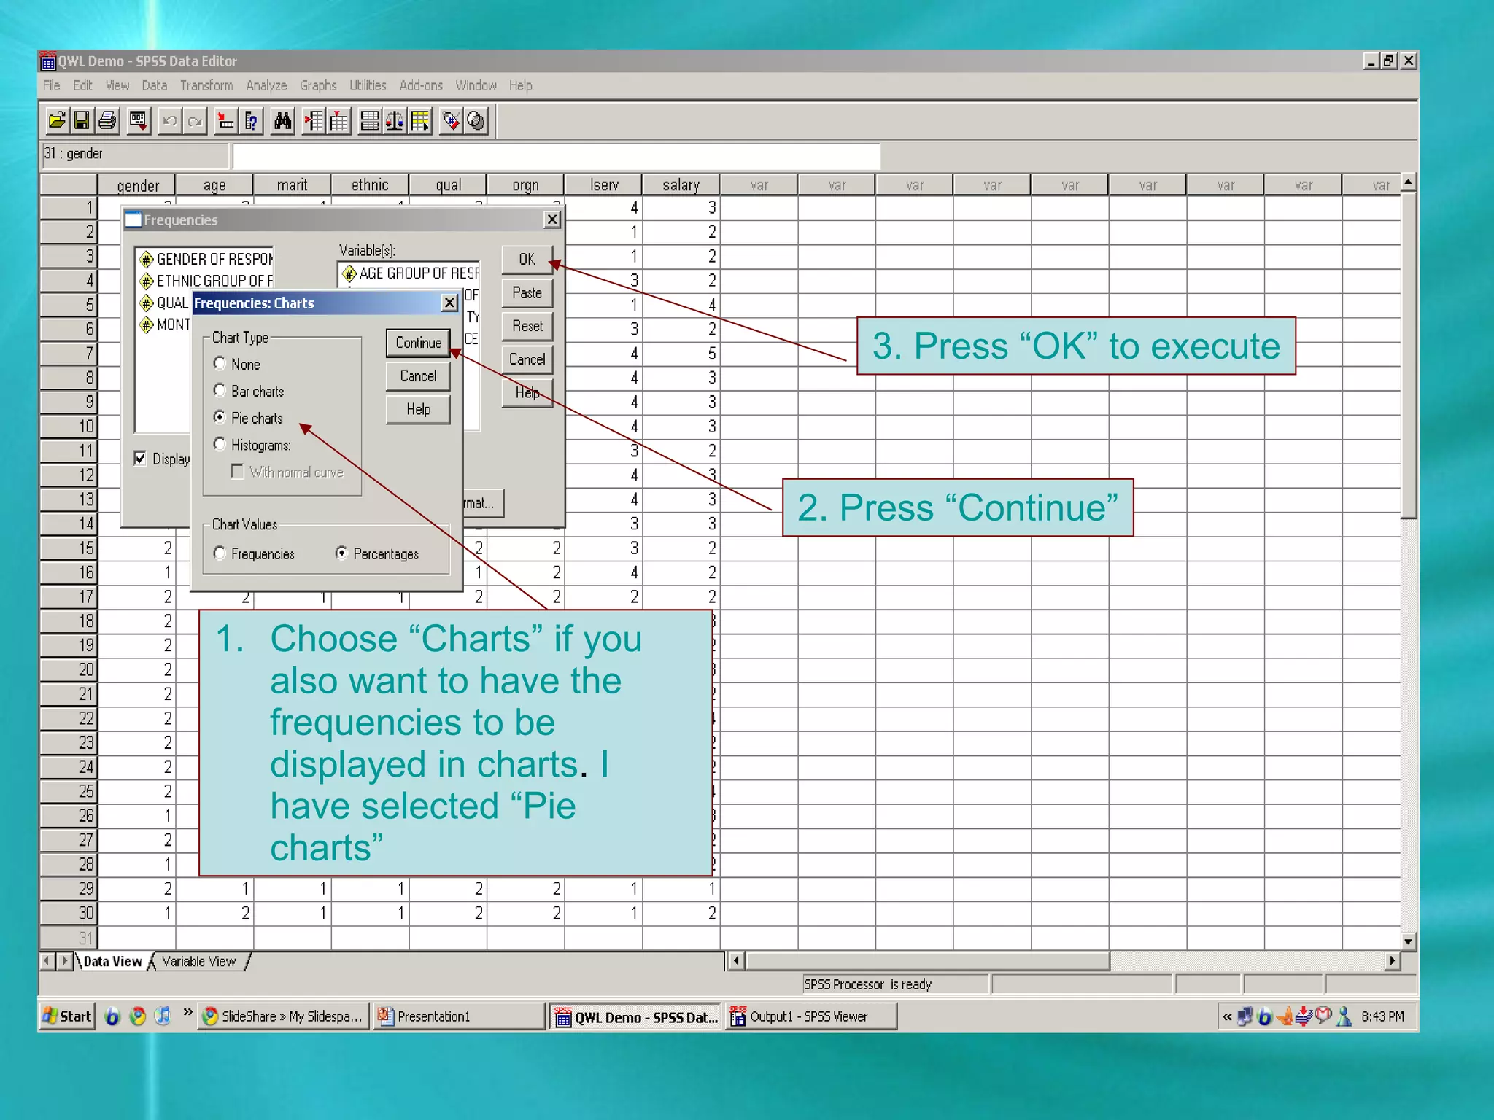Click the vertical scrollbar up arrow
Screen dimensions: 1494x1120
1408,182
